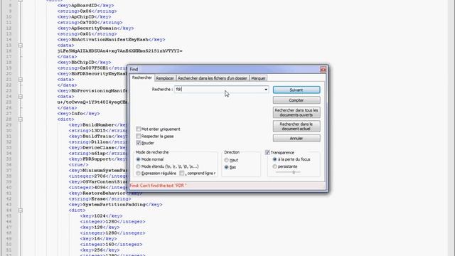Switch to the Marquer tab
Screen dimensions: 455x256
[x=258, y=78]
